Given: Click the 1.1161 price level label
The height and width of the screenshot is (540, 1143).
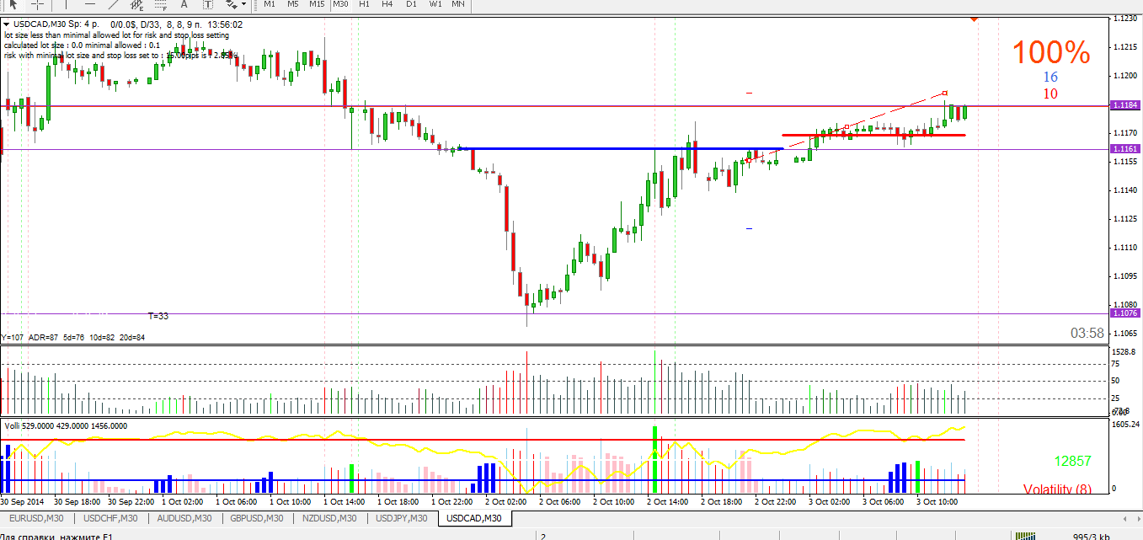Looking at the screenshot, I should [1125, 148].
